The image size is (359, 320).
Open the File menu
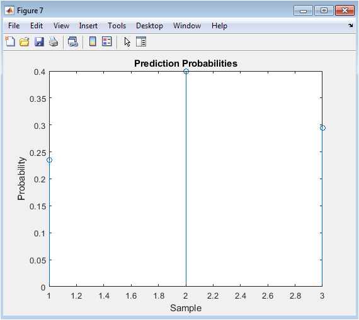point(14,26)
